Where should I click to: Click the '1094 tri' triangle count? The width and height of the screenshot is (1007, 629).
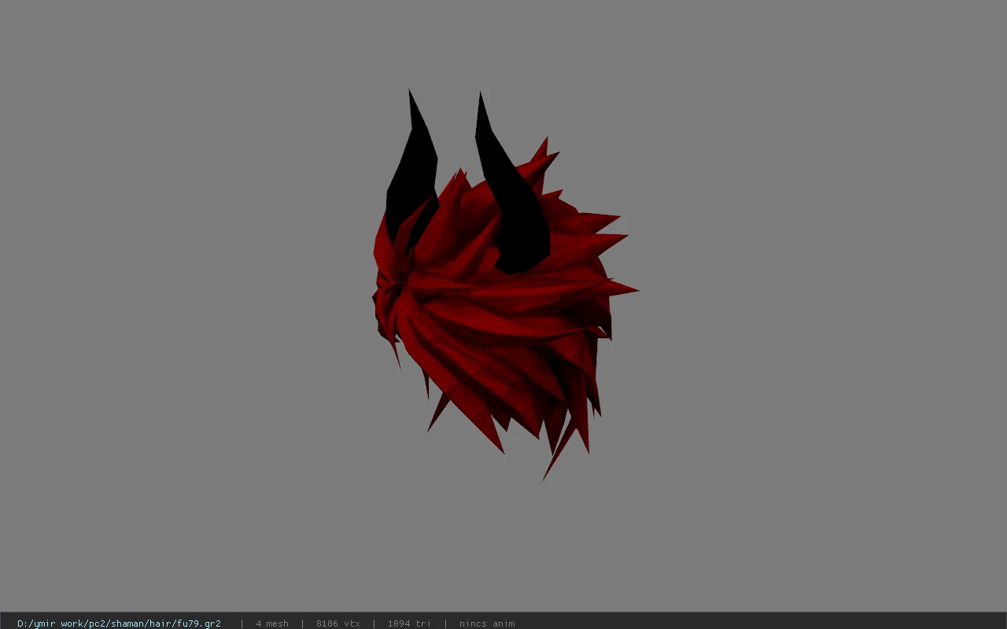[x=409, y=623]
